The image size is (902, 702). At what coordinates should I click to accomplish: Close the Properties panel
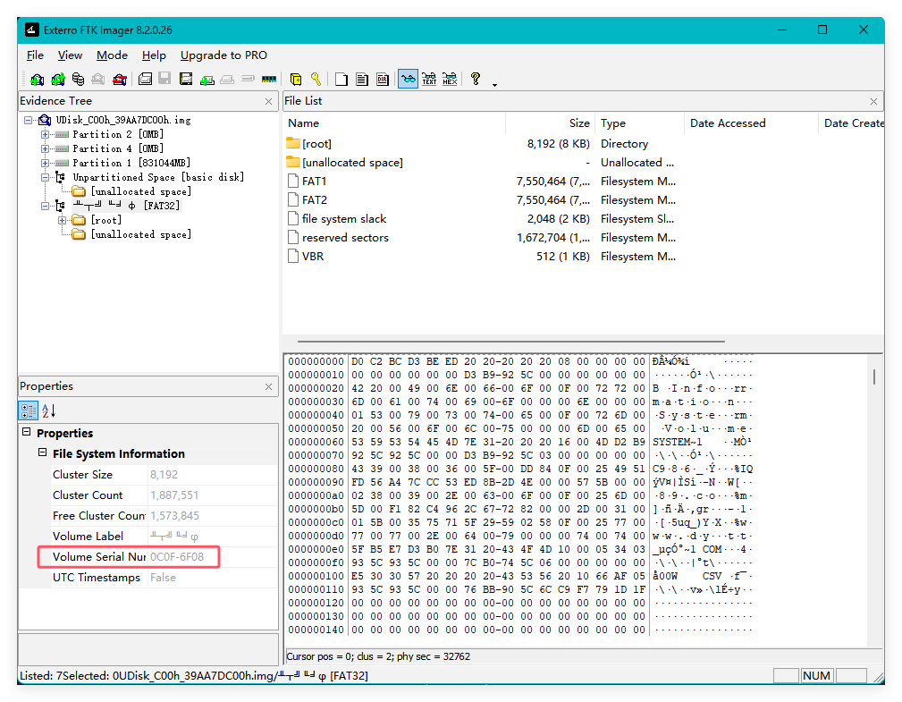(x=268, y=386)
